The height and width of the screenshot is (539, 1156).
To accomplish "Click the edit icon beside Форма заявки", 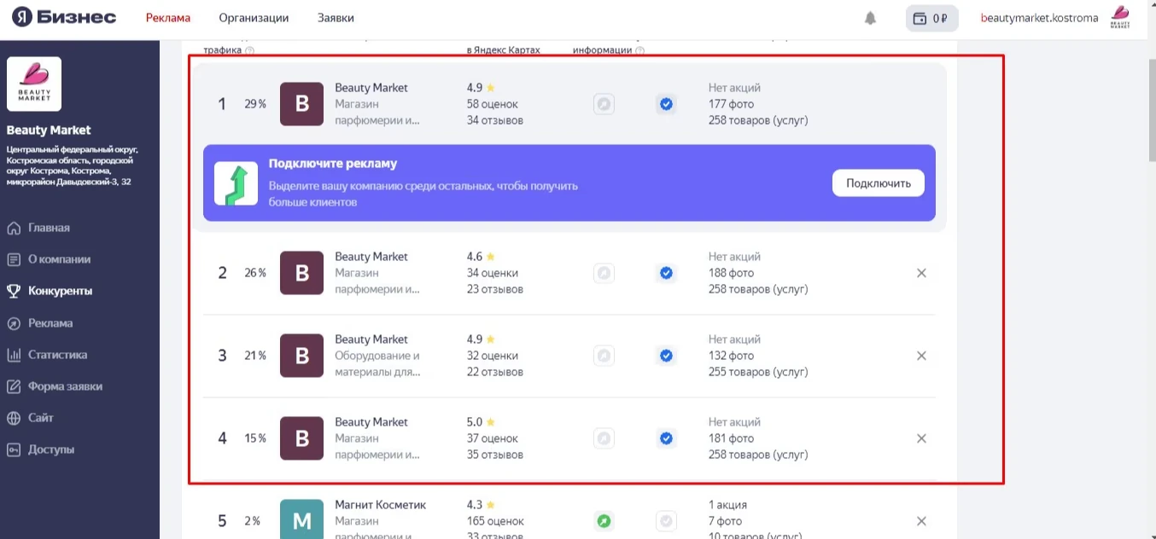I will point(14,386).
